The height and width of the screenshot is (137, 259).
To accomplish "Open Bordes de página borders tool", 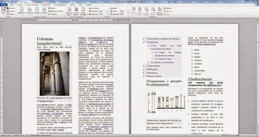I will pos(84,11).
